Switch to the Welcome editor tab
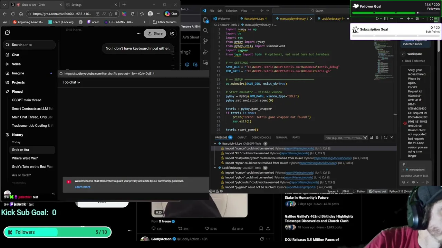Viewport: 442px width, 248px height. coord(223,19)
